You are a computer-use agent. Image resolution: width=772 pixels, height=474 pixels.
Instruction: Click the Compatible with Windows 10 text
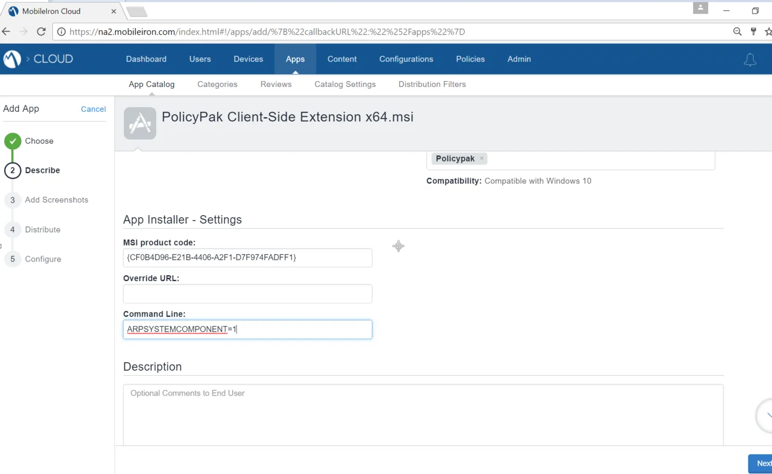(x=538, y=181)
